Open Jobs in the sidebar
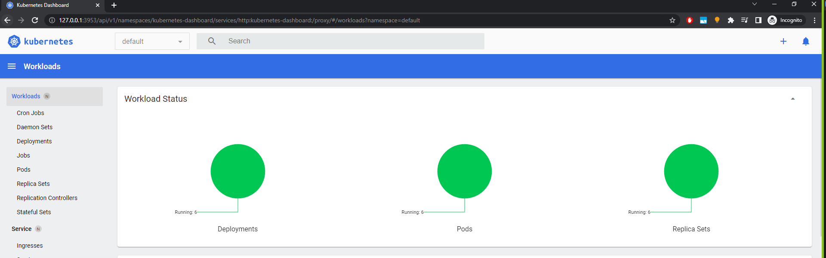 (x=23, y=155)
